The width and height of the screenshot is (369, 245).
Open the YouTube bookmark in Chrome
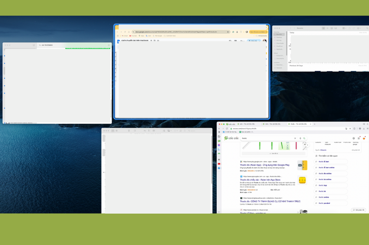[x=133, y=36]
